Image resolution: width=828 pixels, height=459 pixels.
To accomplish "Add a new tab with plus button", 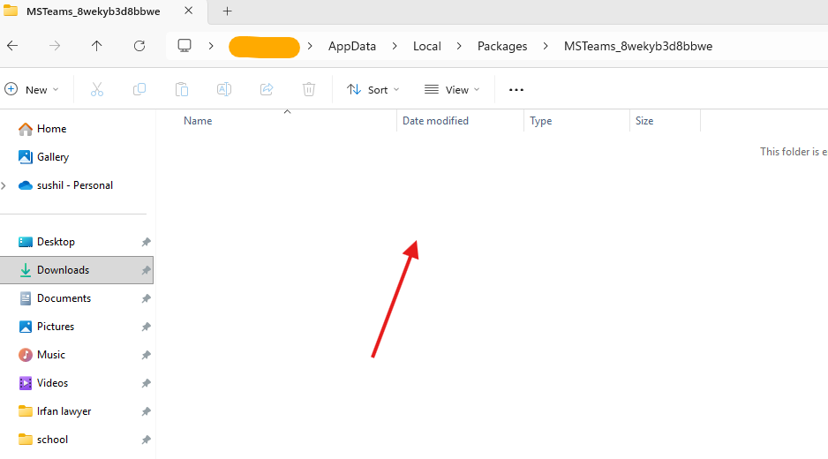I will pos(227,11).
